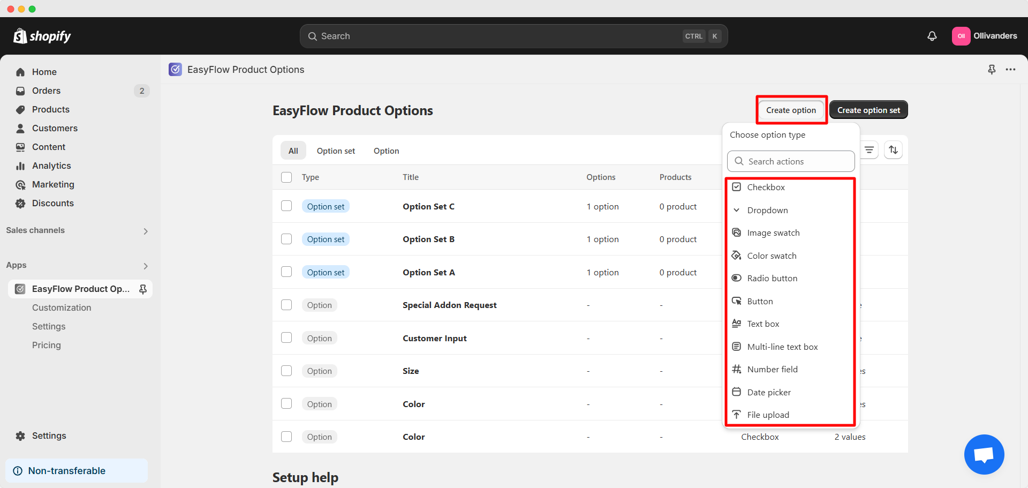The height and width of the screenshot is (488, 1028).
Task: Check the Option Set B row checkbox
Action: pos(286,239)
